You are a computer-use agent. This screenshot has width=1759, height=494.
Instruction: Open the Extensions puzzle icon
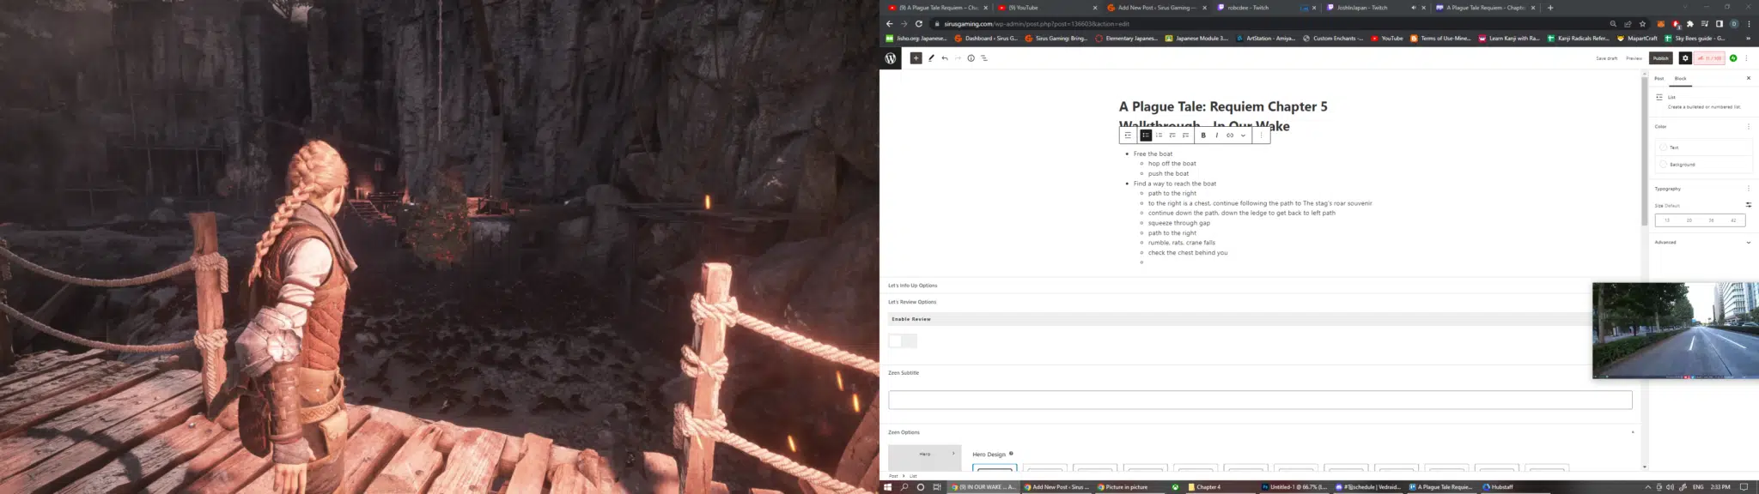coord(1690,24)
